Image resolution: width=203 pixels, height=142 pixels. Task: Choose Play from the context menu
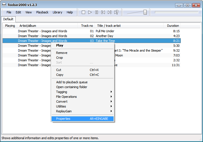(83, 45)
